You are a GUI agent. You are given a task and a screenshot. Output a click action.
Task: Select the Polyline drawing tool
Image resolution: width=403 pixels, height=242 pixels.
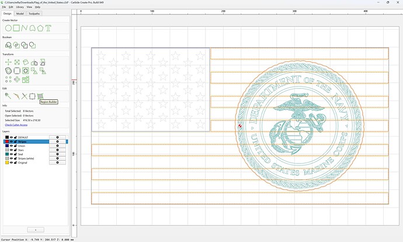click(24, 28)
